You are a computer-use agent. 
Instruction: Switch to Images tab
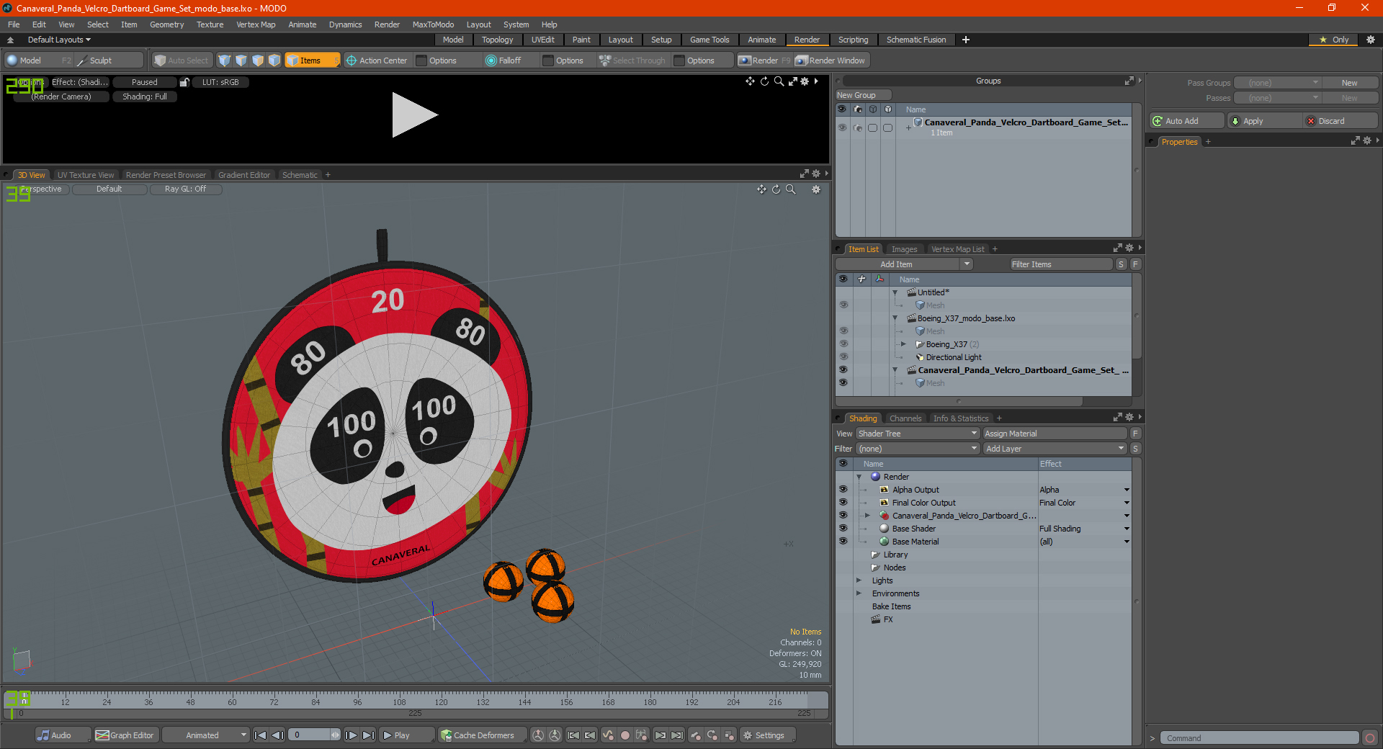(x=904, y=249)
